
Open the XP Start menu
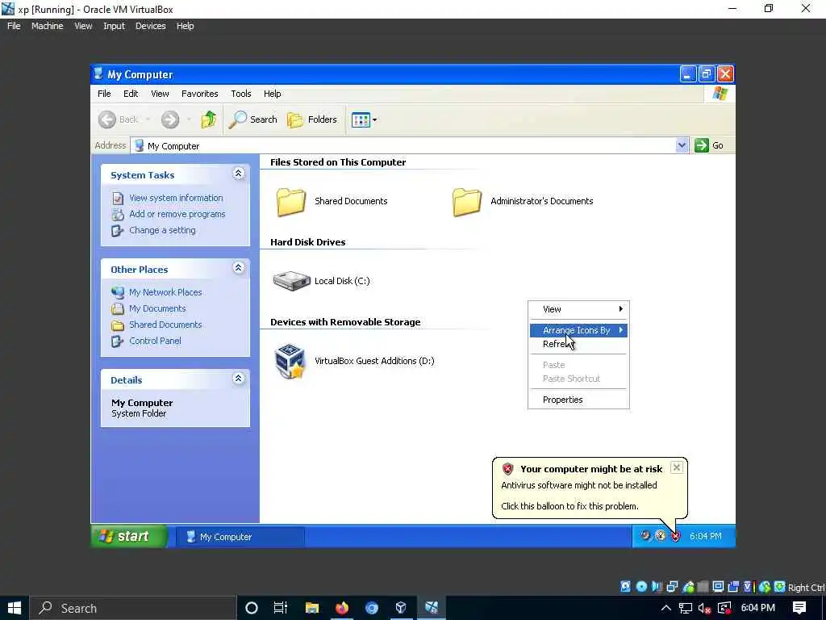tap(130, 536)
